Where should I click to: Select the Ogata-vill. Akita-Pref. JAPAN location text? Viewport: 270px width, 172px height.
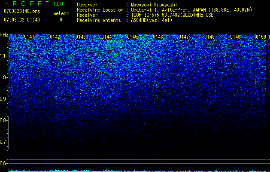click(191, 10)
